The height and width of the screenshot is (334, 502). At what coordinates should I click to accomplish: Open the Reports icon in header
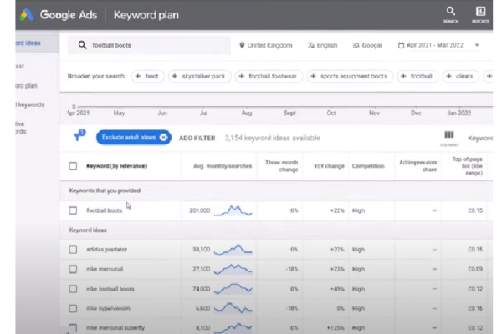[481, 12]
